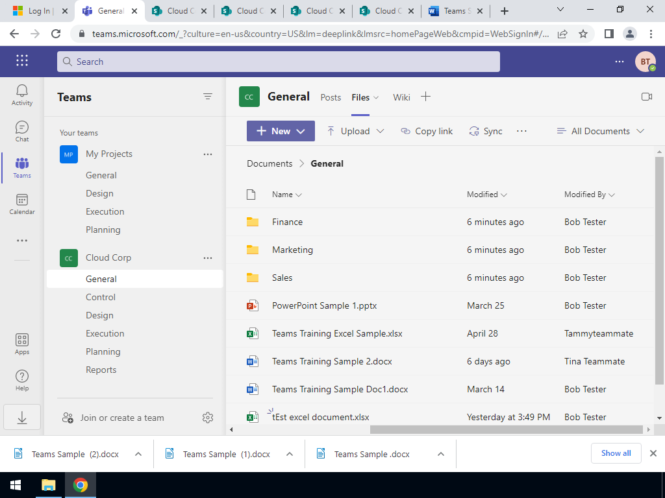Click Chrome icon in the taskbar

point(80,485)
